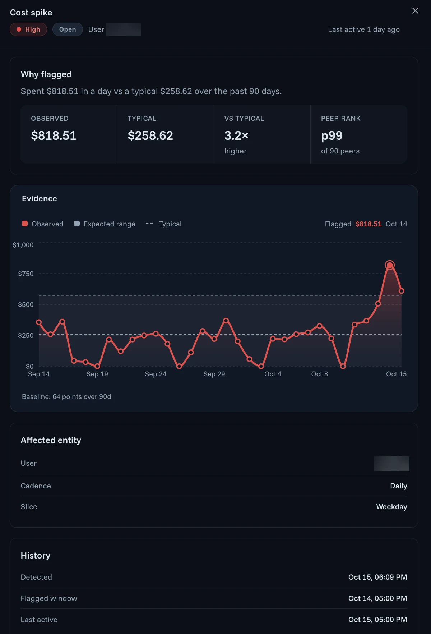Click the TYPICAL $258.62 value
The height and width of the screenshot is (634, 431).
click(150, 135)
